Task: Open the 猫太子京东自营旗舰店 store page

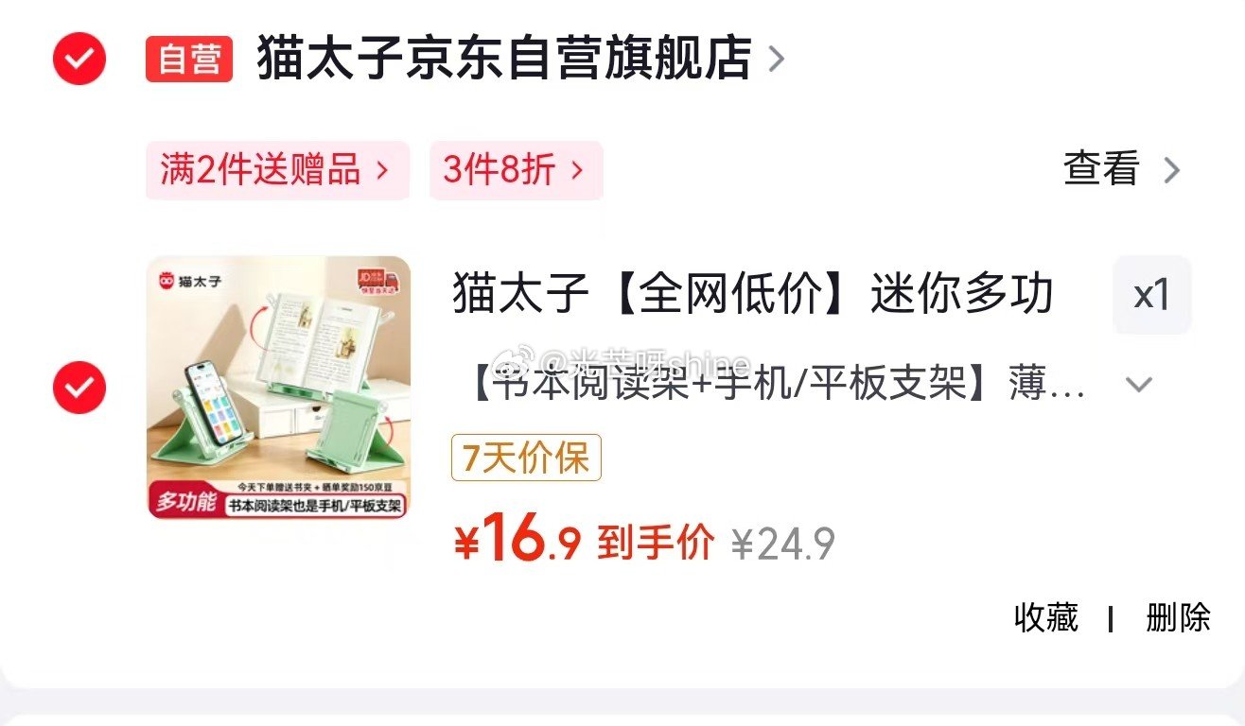Action: [x=503, y=59]
